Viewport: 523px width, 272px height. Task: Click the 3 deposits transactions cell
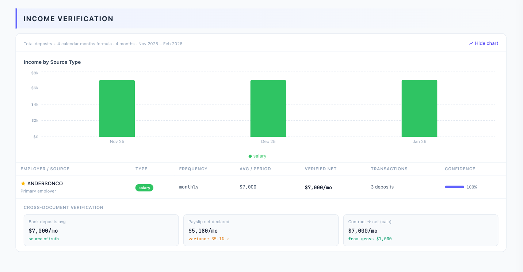(382, 187)
